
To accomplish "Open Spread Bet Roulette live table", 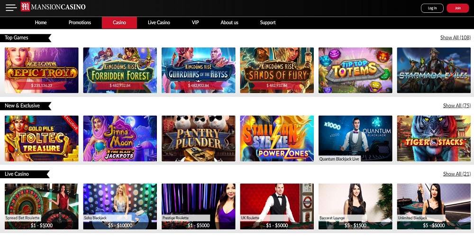I will (42, 207).
